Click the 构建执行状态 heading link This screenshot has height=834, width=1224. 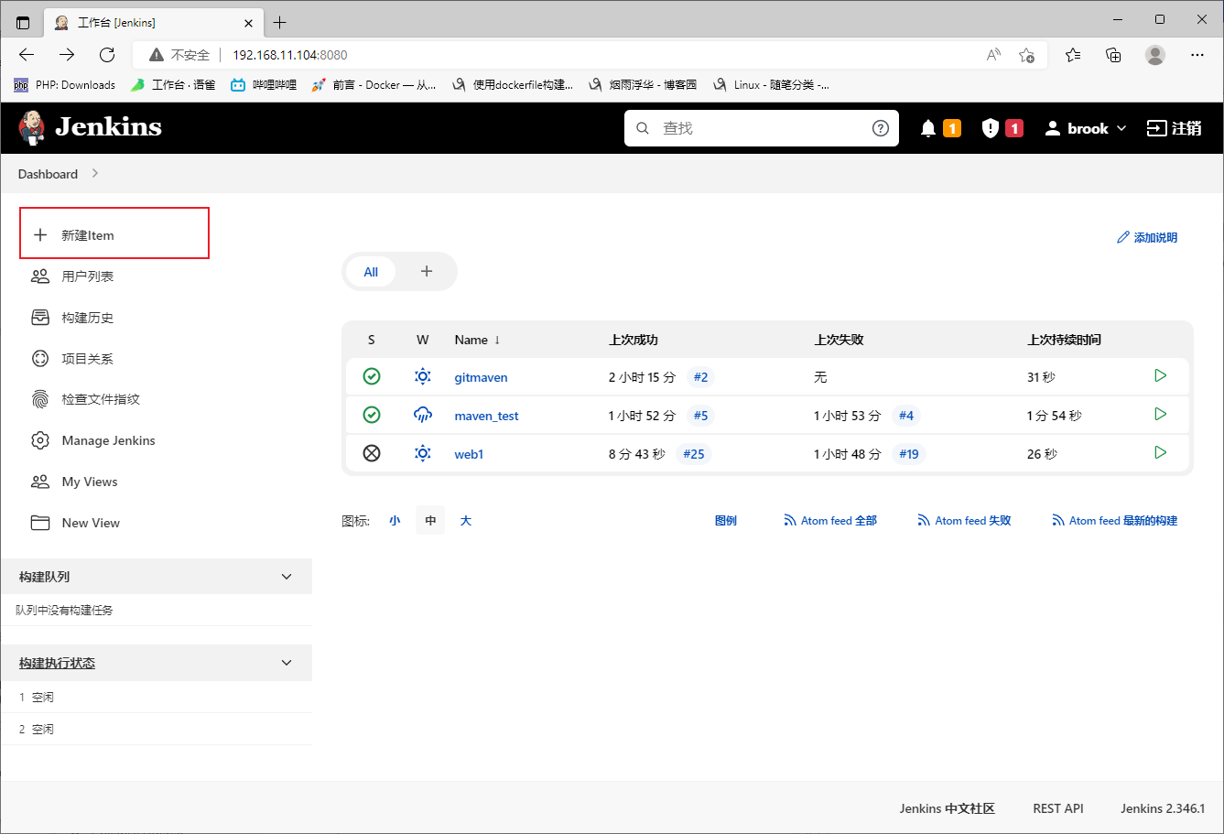point(57,663)
